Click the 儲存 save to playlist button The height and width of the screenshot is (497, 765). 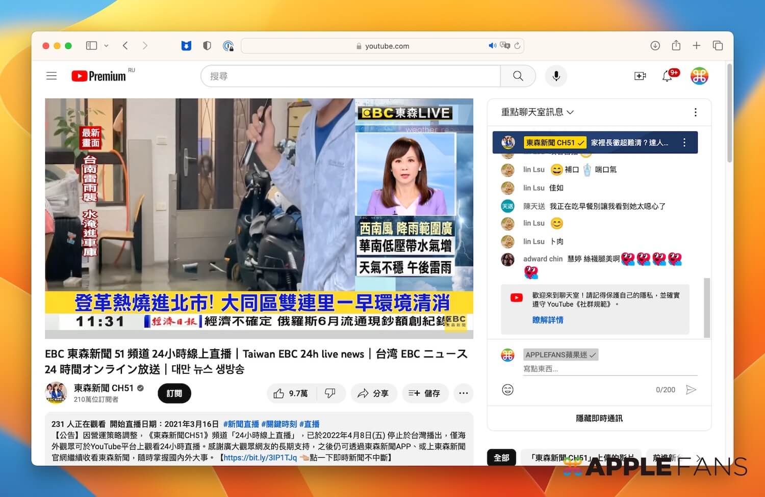click(x=425, y=393)
